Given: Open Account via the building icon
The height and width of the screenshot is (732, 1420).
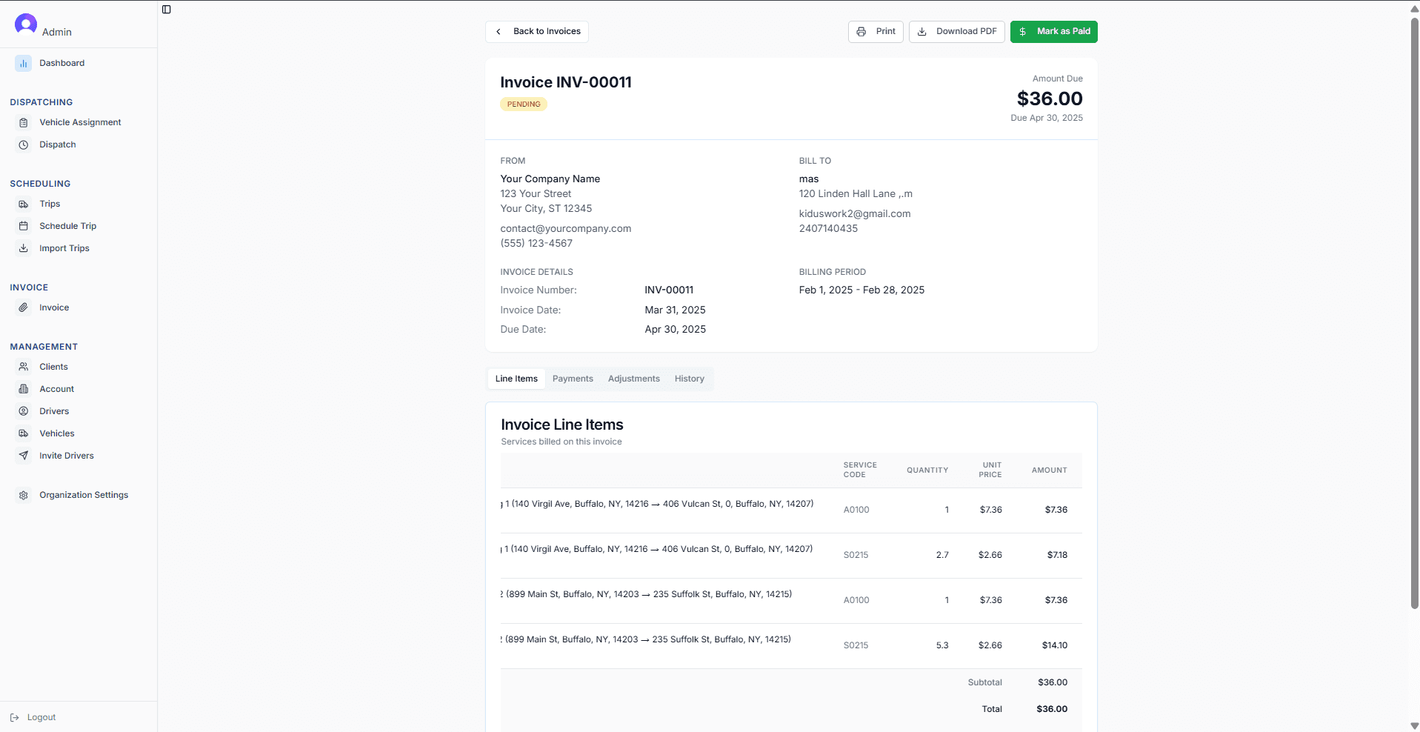Looking at the screenshot, I should click(23, 389).
